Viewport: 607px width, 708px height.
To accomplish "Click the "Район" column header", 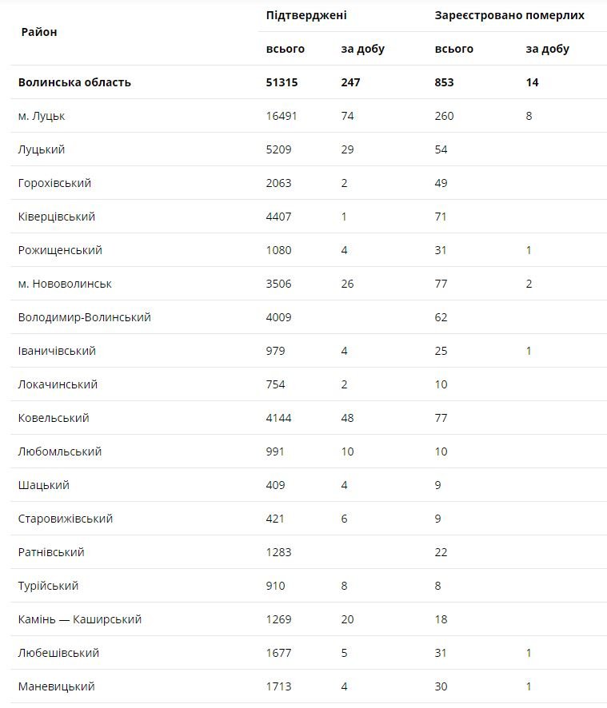I will click(39, 32).
